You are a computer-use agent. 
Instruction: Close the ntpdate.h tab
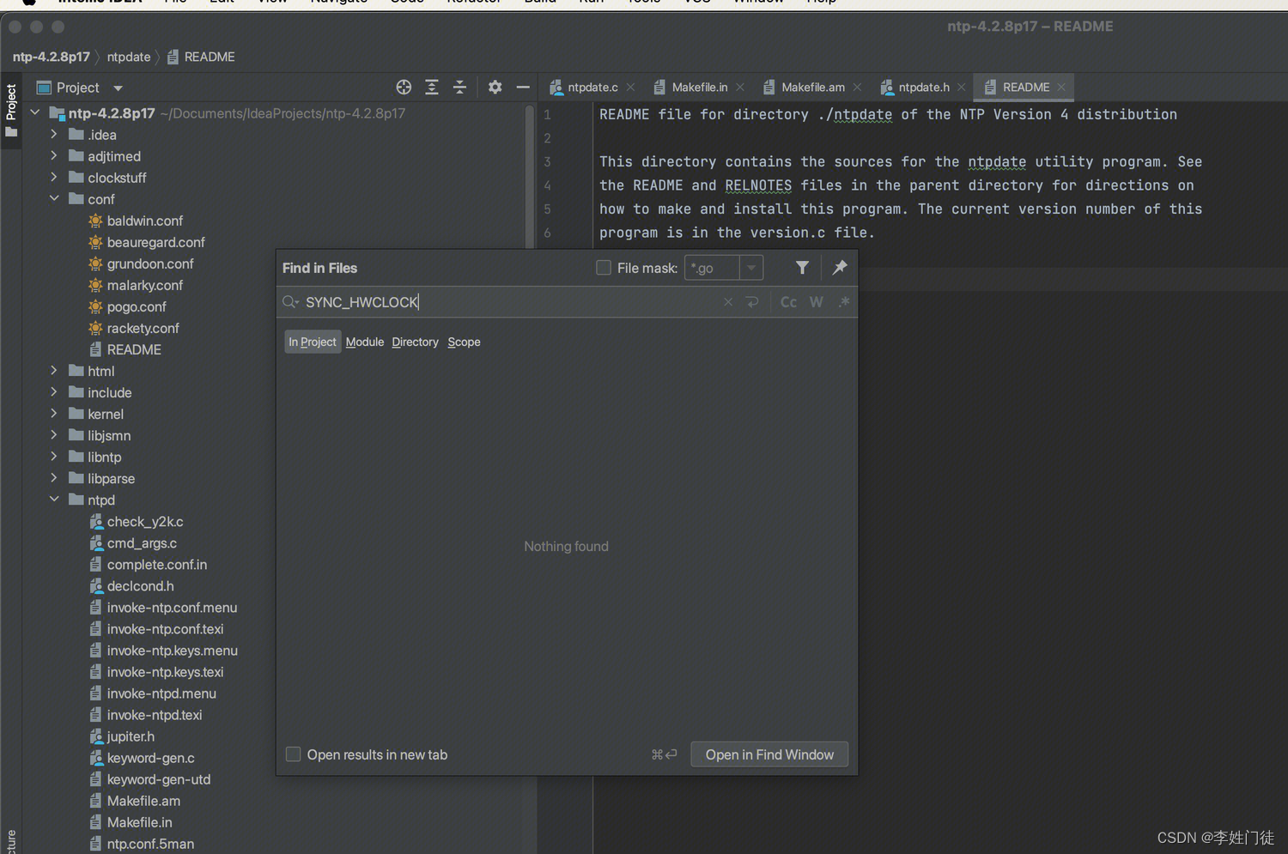coord(962,88)
